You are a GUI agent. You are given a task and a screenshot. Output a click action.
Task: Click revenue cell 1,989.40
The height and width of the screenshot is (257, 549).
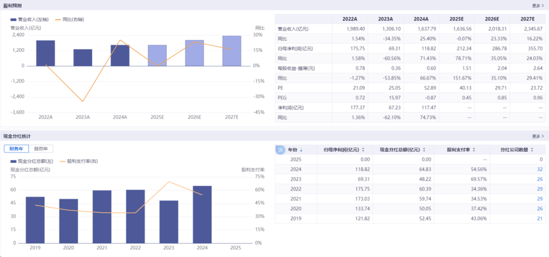[x=356, y=29]
